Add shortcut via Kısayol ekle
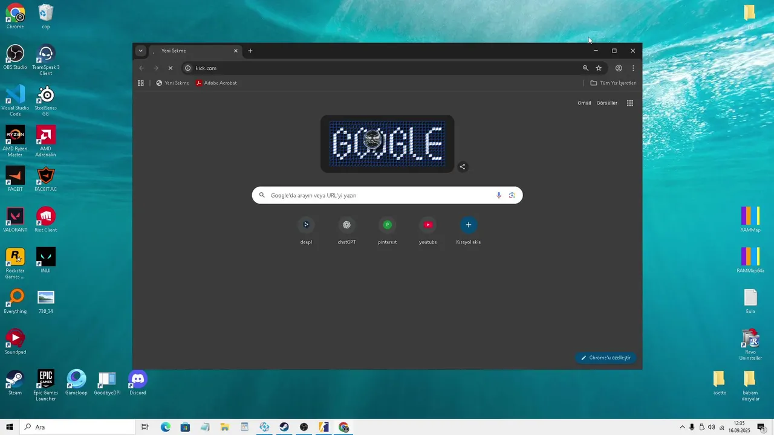 [468, 231]
